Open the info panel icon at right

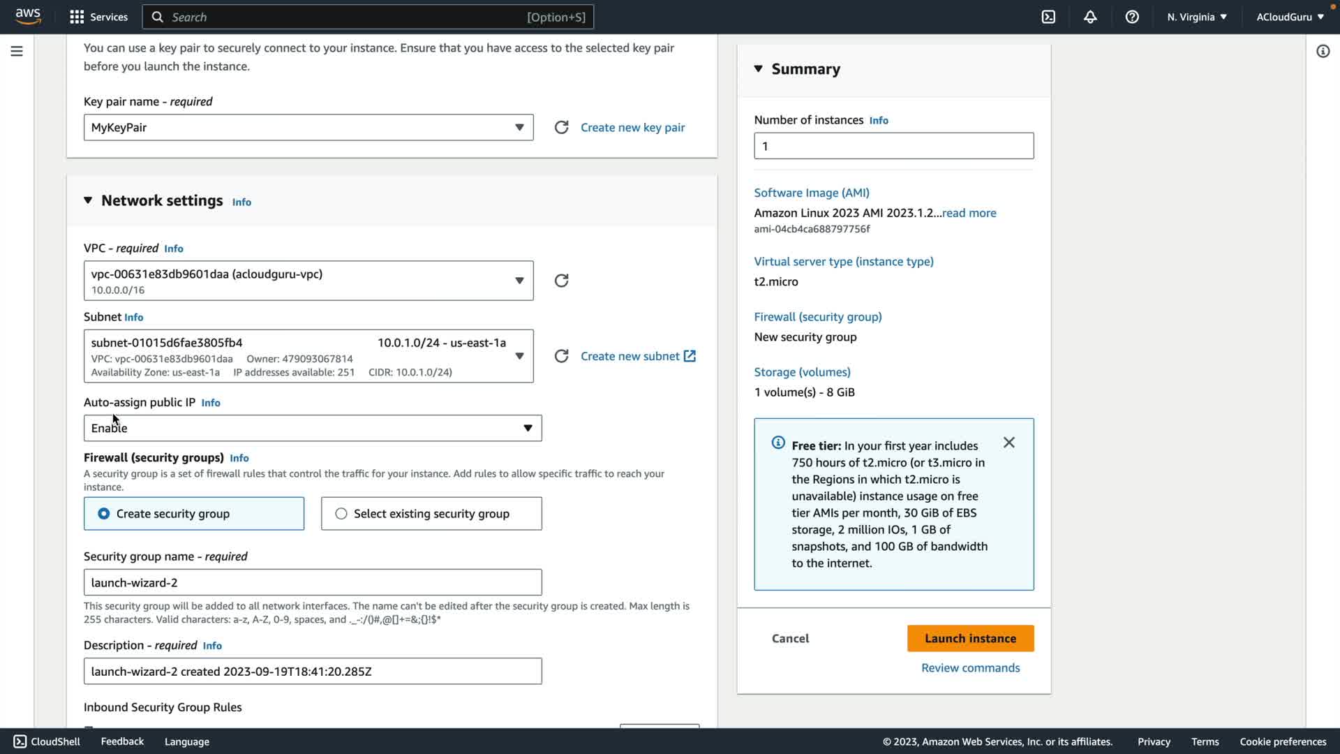pos(1323,51)
